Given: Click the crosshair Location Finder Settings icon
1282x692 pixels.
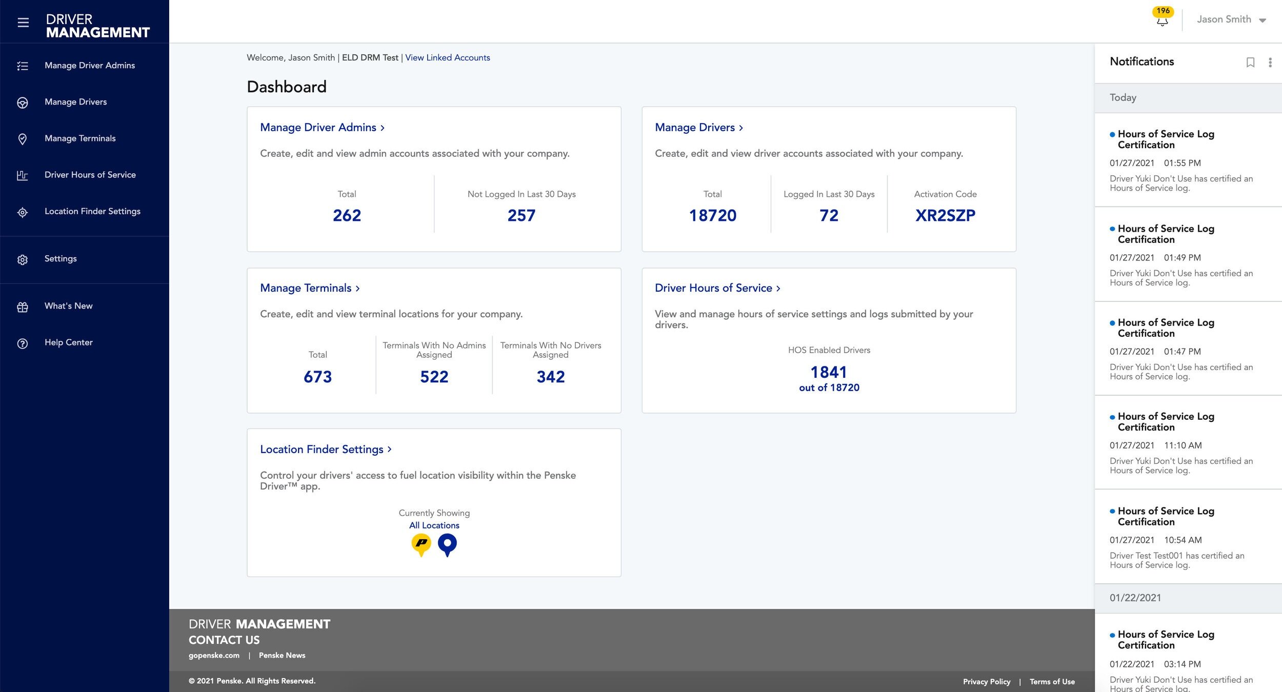Looking at the screenshot, I should (x=23, y=212).
